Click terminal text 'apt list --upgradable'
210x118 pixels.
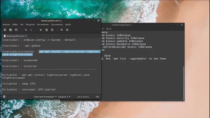(x=130, y=59)
